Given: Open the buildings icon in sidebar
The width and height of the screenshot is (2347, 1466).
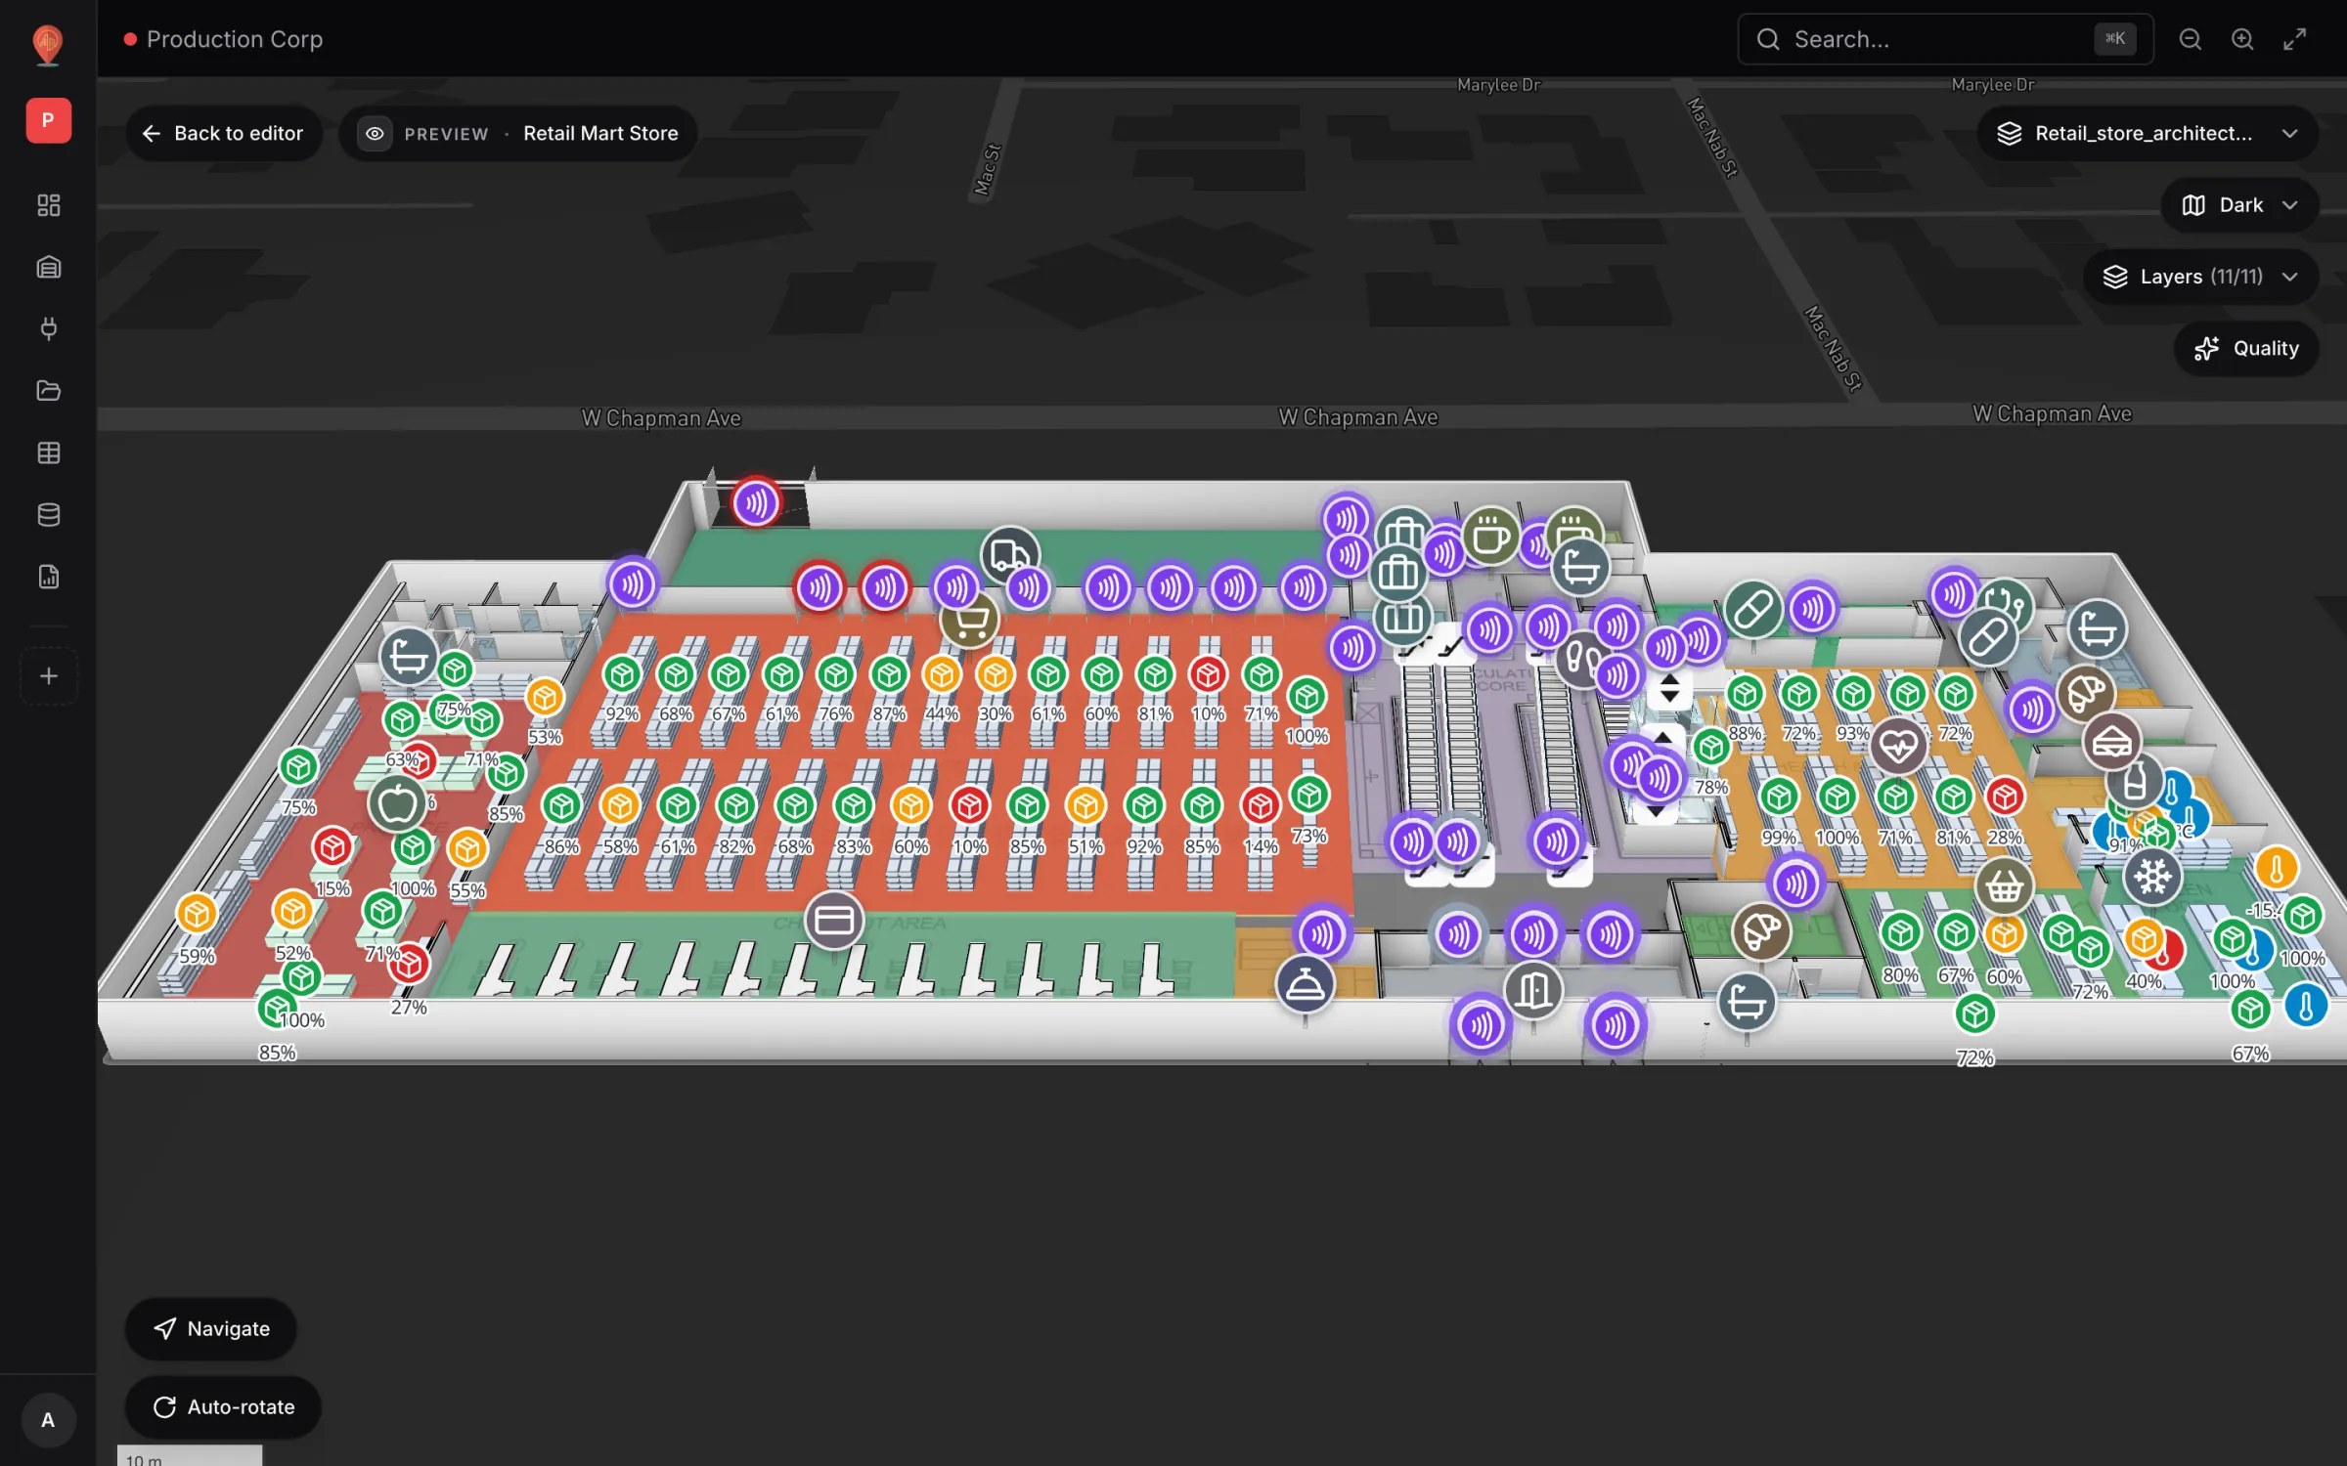Looking at the screenshot, I should pyautogui.click(x=48, y=267).
